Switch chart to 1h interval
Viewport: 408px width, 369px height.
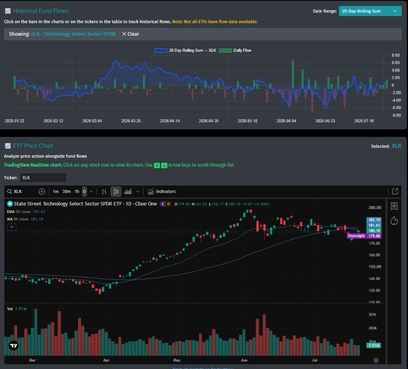point(77,192)
